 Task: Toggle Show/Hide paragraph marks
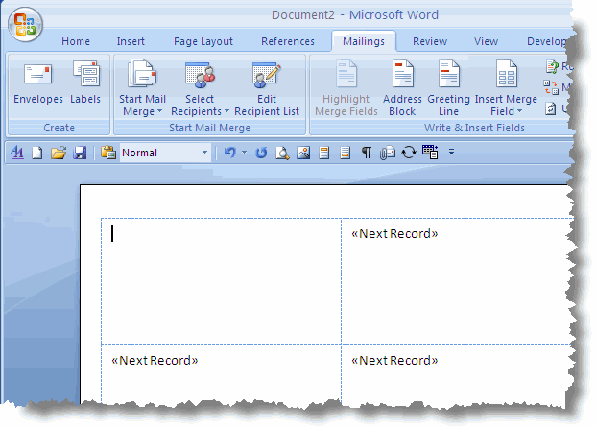point(366,153)
